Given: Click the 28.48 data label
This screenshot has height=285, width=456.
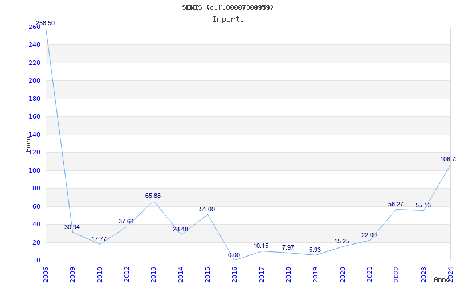Looking at the screenshot, I should click(x=180, y=229).
